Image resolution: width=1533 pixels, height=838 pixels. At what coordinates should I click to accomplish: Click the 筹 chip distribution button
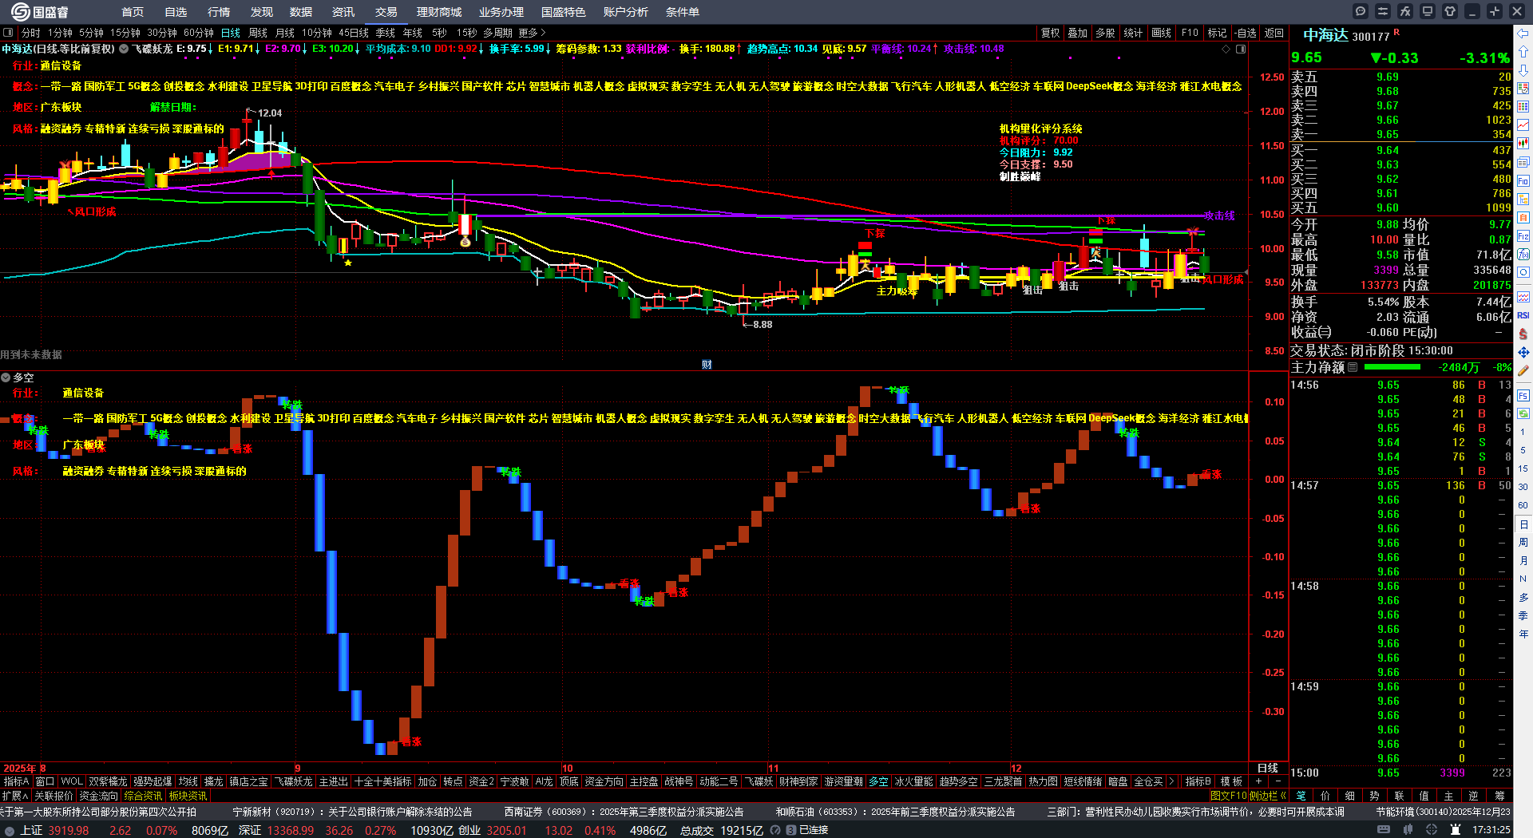1499,796
